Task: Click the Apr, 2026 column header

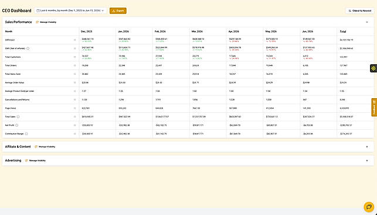Action: 234,32
